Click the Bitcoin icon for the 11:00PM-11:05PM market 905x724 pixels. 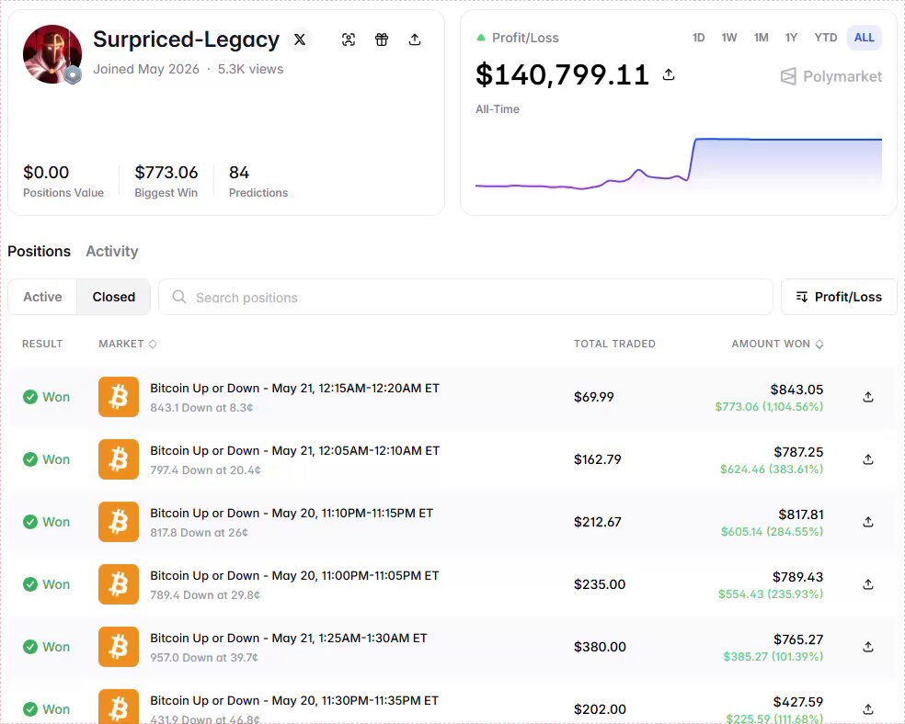point(119,584)
